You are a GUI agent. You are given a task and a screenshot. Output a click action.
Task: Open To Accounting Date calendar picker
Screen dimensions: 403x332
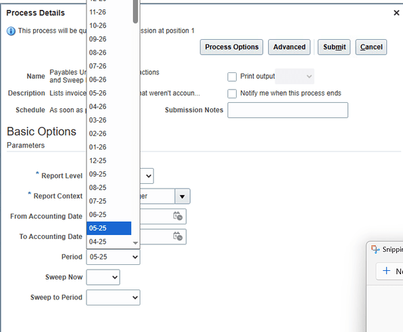[x=178, y=236]
